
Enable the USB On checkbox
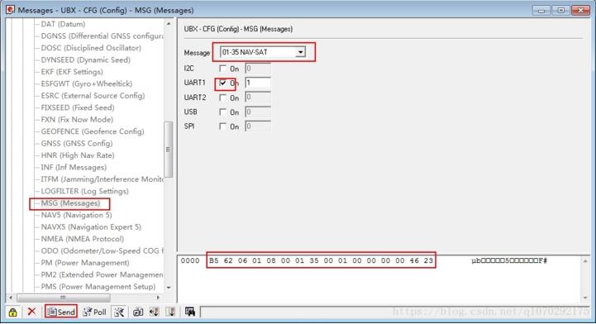tap(222, 112)
